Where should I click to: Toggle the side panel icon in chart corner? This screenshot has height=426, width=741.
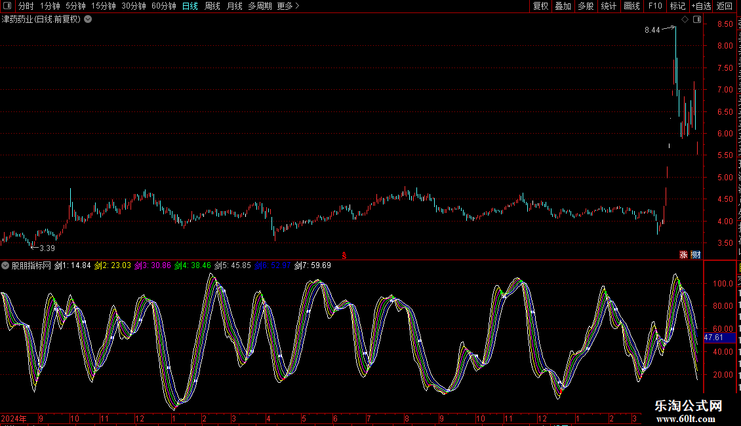pyautogui.click(x=697, y=20)
